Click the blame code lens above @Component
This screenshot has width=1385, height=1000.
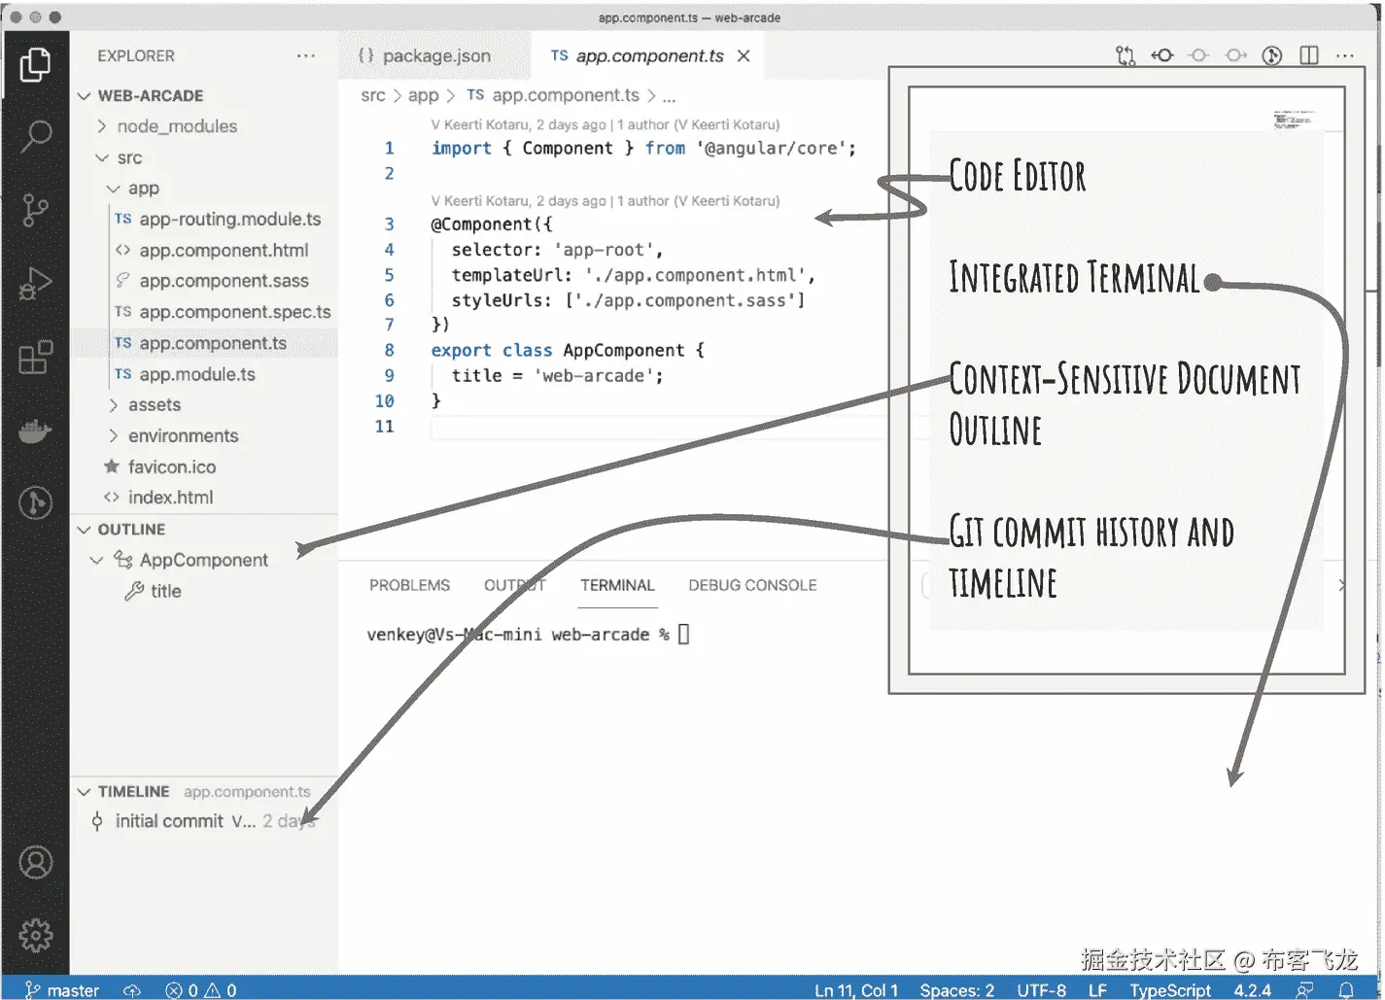pos(606,201)
